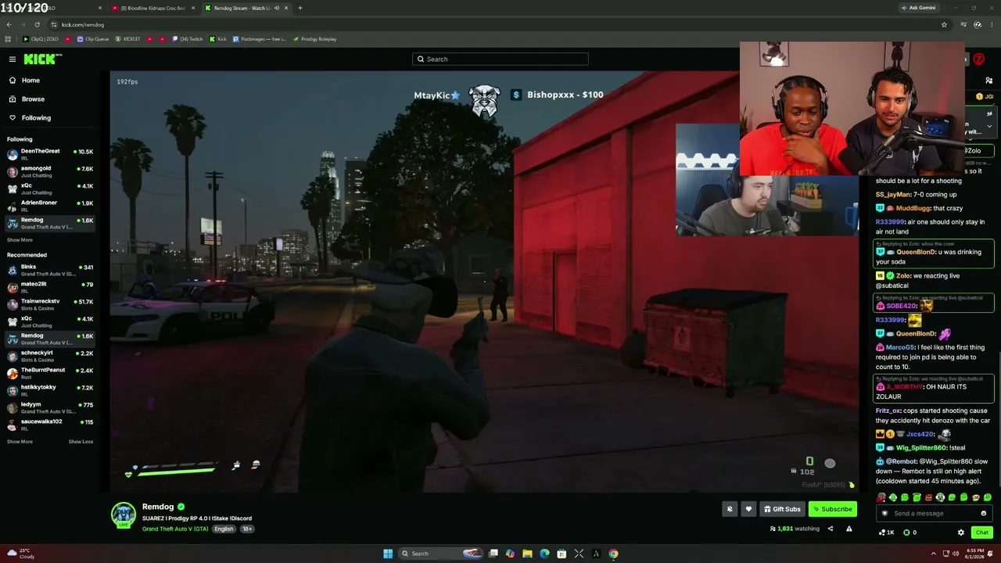The height and width of the screenshot is (563, 1001).
Task: Open the (34) Twitch bookmark
Action: pyautogui.click(x=188, y=39)
